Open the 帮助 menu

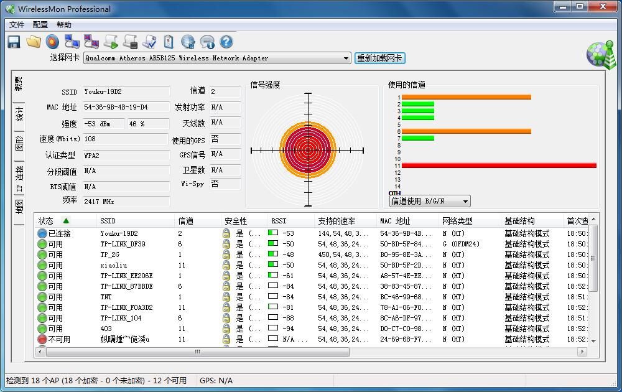(x=64, y=25)
